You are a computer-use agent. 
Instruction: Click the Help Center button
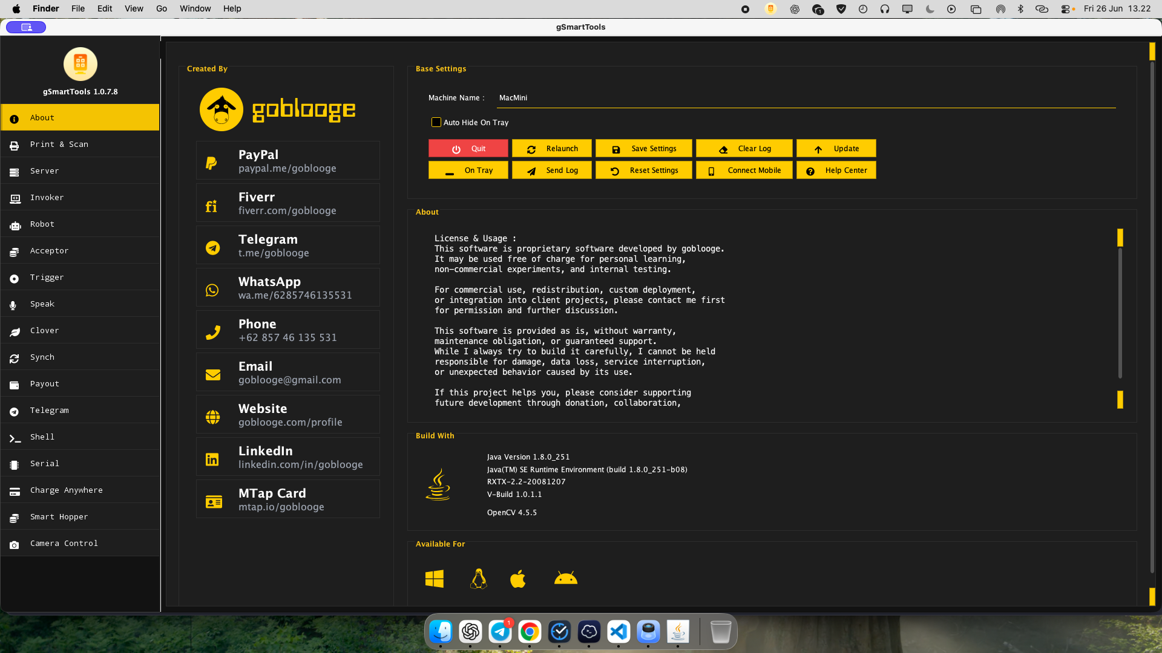click(836, 171)
